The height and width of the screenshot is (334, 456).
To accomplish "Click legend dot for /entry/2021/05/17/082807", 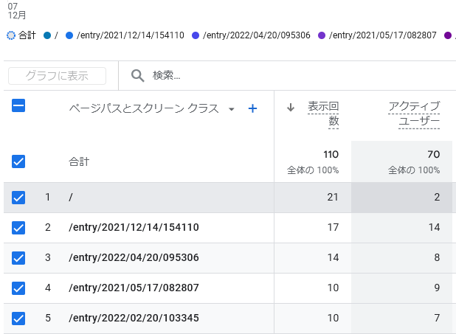I will 322,35.
